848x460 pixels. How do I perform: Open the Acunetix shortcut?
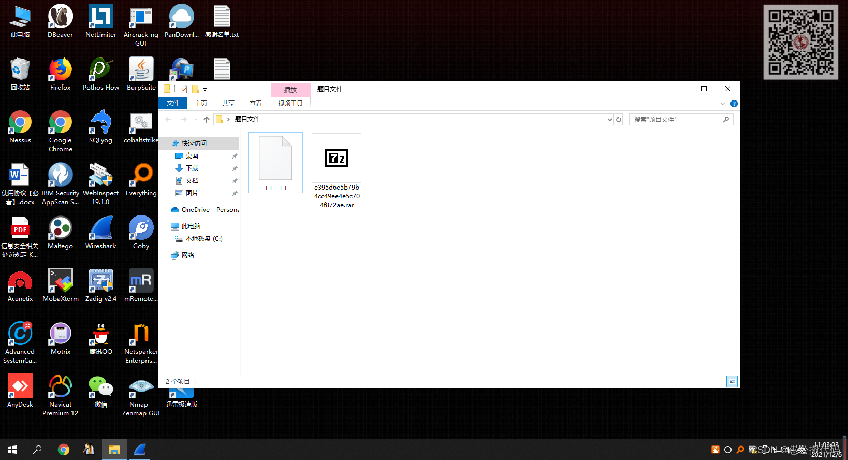point(20,285)
